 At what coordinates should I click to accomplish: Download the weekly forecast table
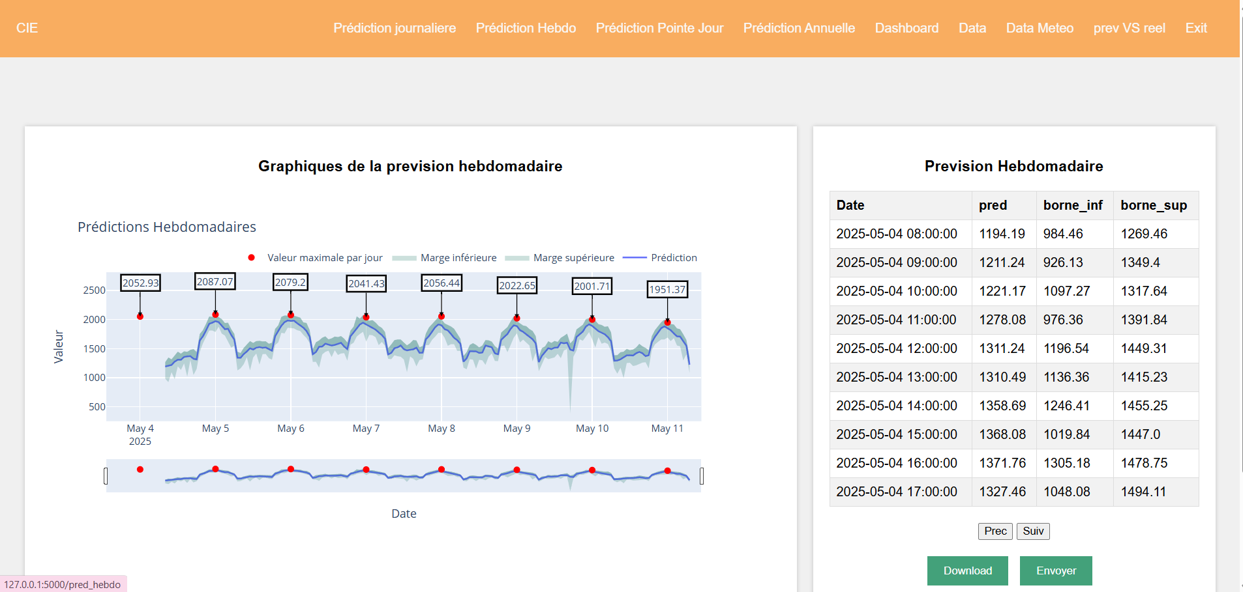[967, 571]
